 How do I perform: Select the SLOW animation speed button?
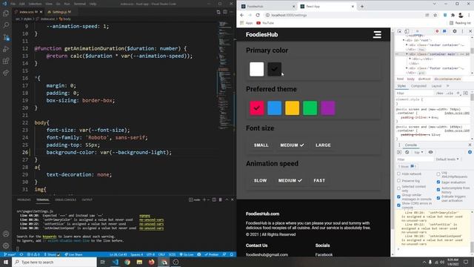260,180
